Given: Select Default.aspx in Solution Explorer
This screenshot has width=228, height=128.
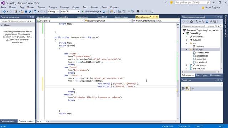Looking at the screenshot, I should click(199, 69).
